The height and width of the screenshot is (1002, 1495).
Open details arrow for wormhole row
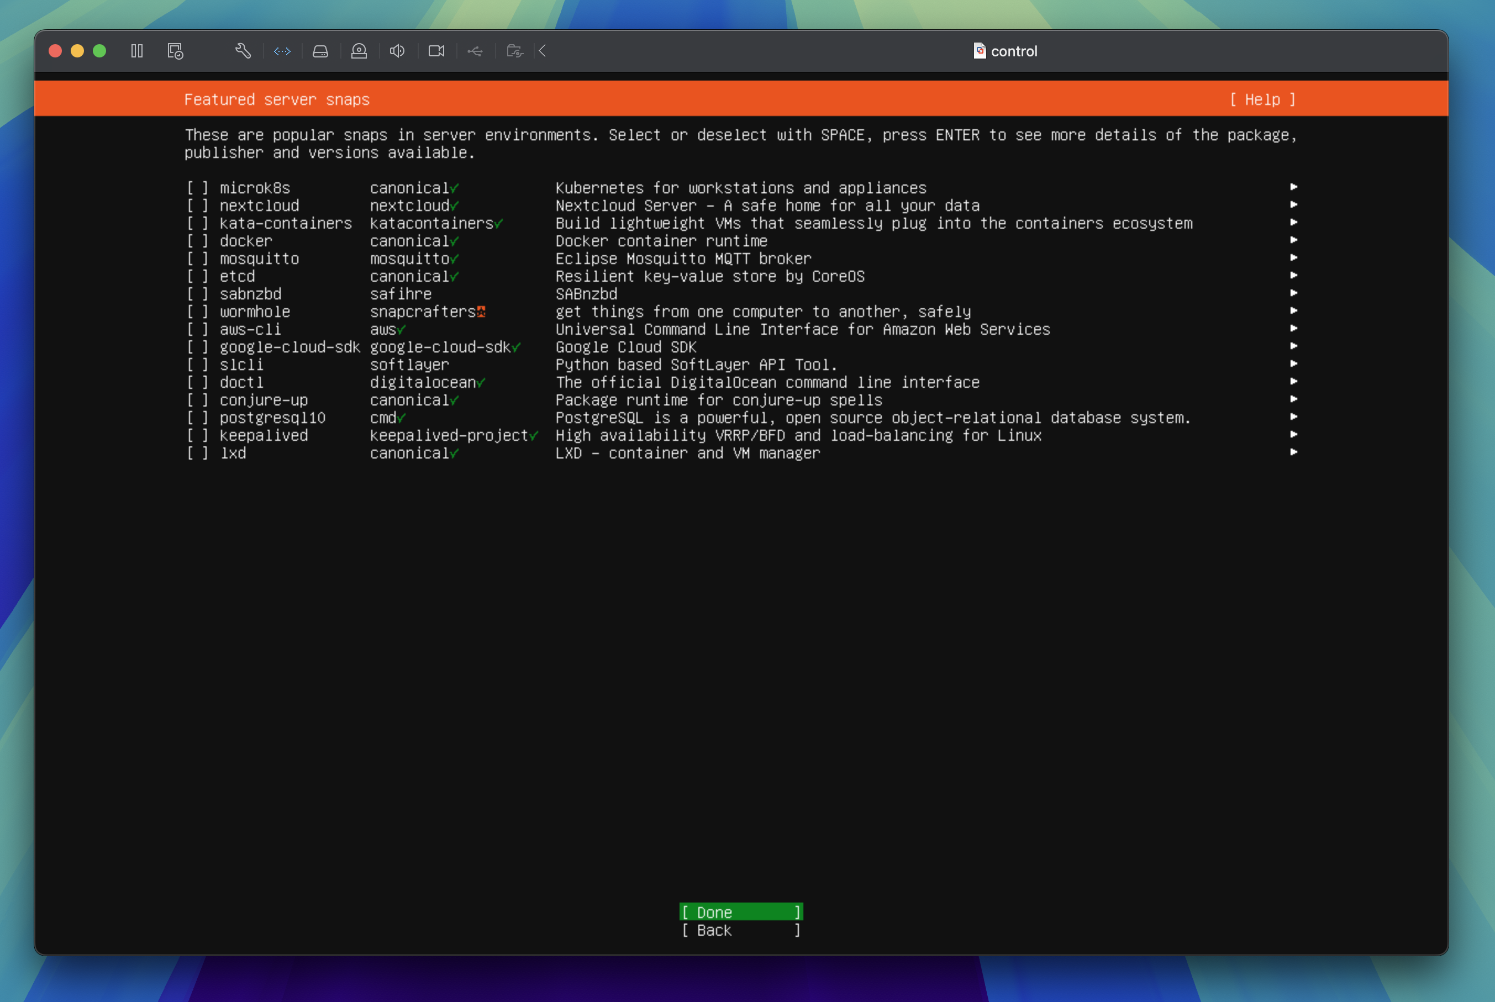pyautogui.click(x=1293, y=311)
